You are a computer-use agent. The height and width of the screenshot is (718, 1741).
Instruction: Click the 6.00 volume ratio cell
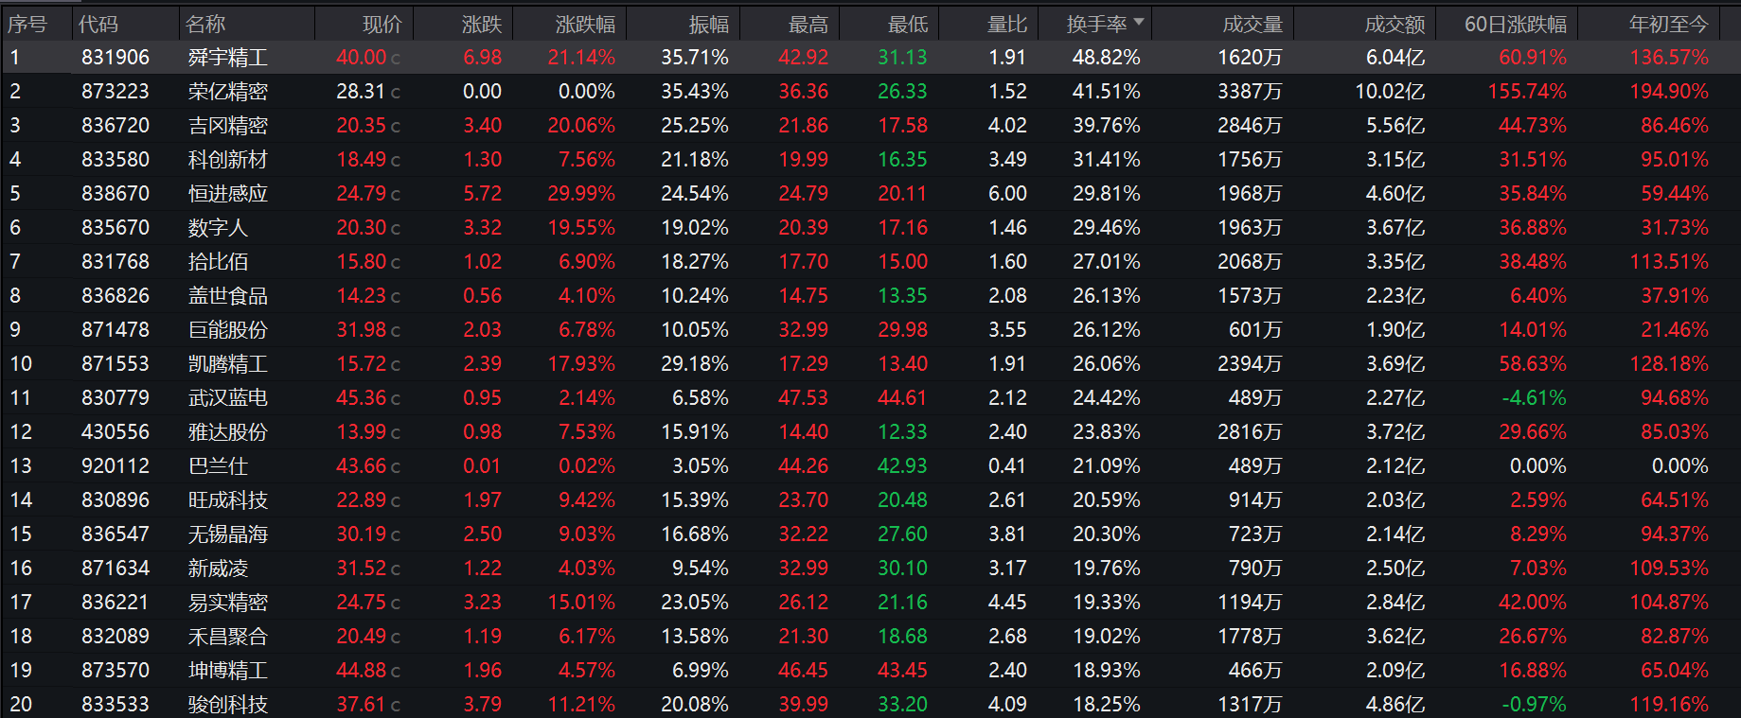[x=1007, y=194]
